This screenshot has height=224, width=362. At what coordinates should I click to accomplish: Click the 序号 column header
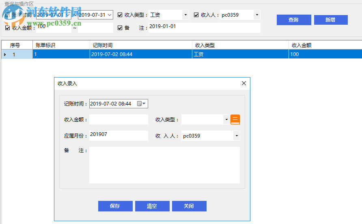point(17,45)
